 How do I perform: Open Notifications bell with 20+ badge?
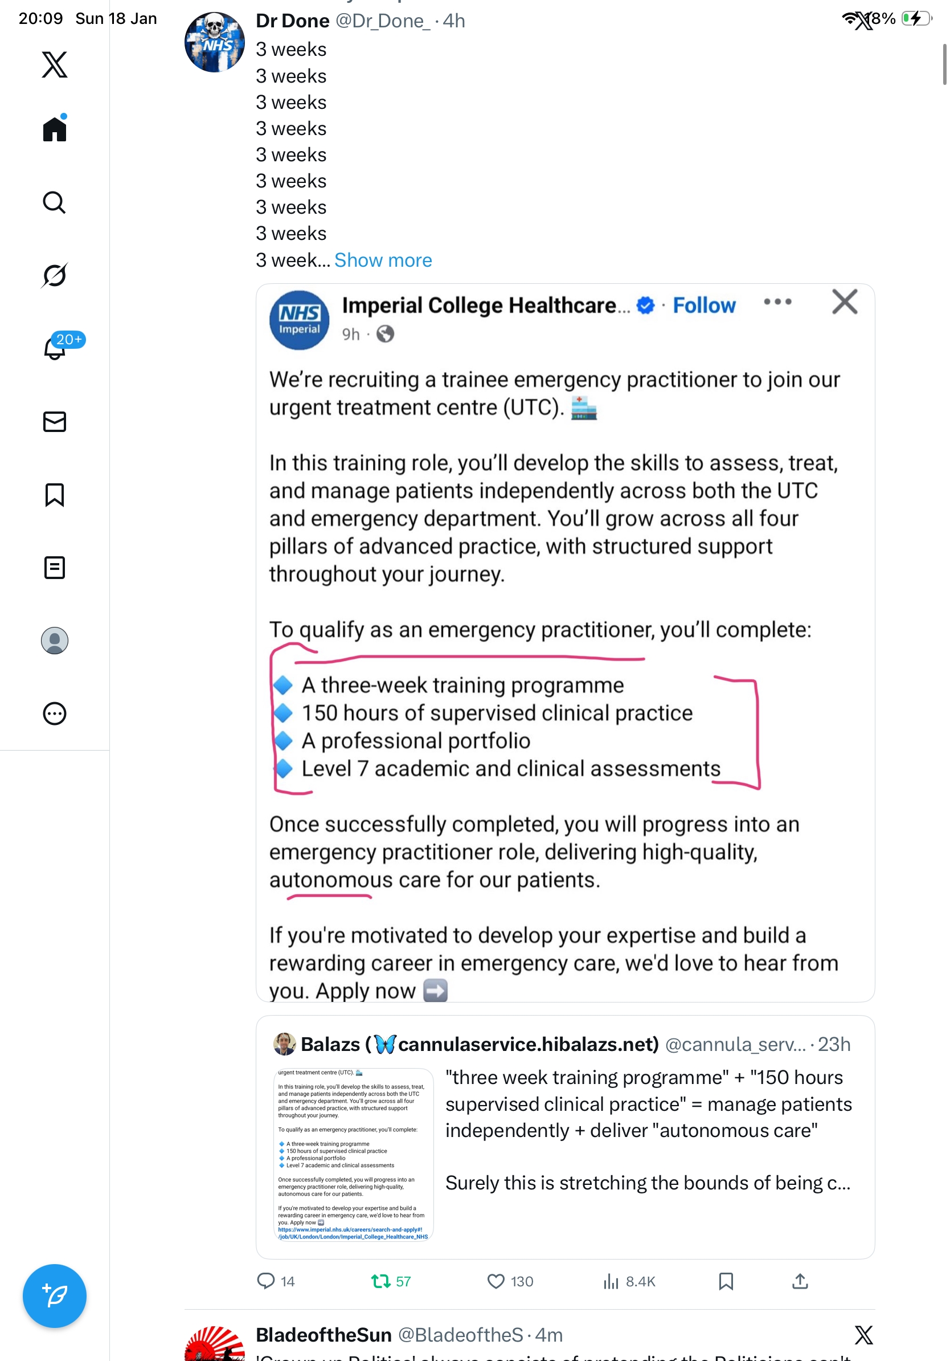tap(55, 349)
